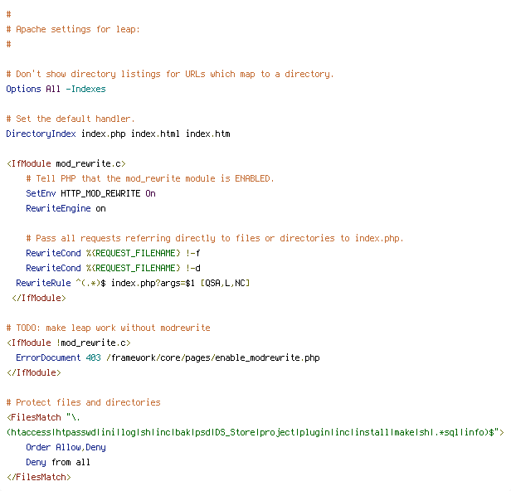Click the "-Indexes" option value
The image size is (511, 491).
click(x=85, y=89)
